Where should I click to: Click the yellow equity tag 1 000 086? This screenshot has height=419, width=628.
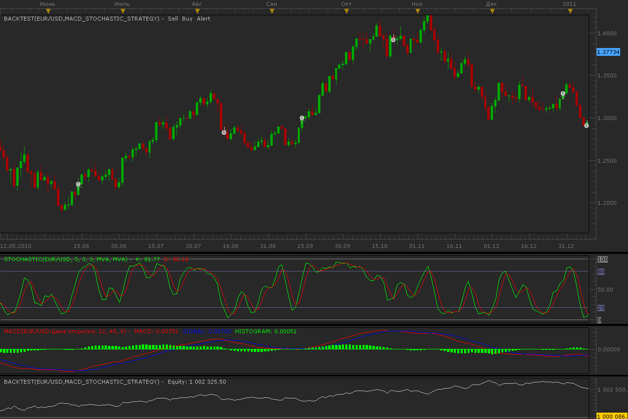coord(612,416)
